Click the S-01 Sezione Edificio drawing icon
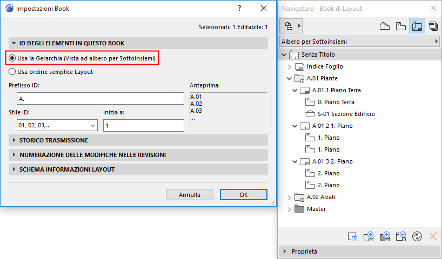Viewport: 442px width, 259px height. 310,114
